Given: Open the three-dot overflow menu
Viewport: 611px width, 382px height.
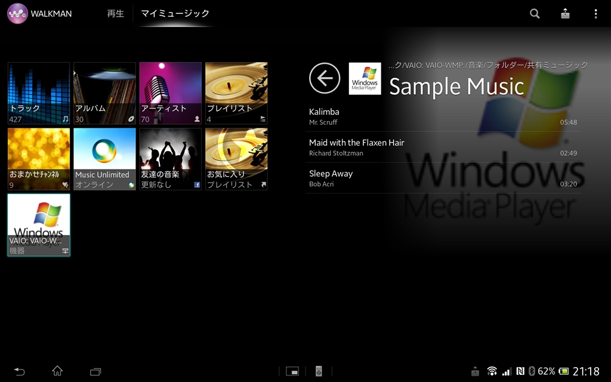Looking at the screenshot, I should (x=595, y=14).
